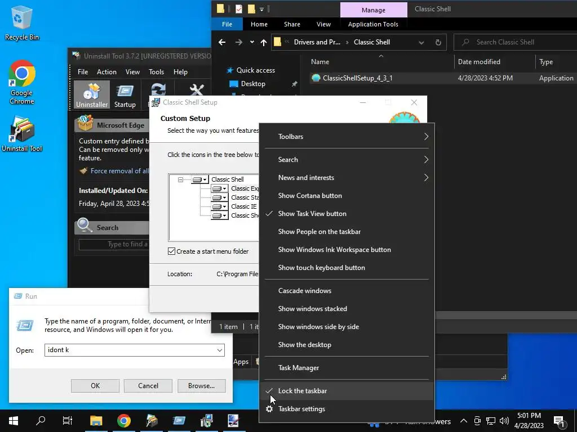The image size is (577, 432).
Task: Open the View menu in Uninstall Tool
Action: [132, 72]
